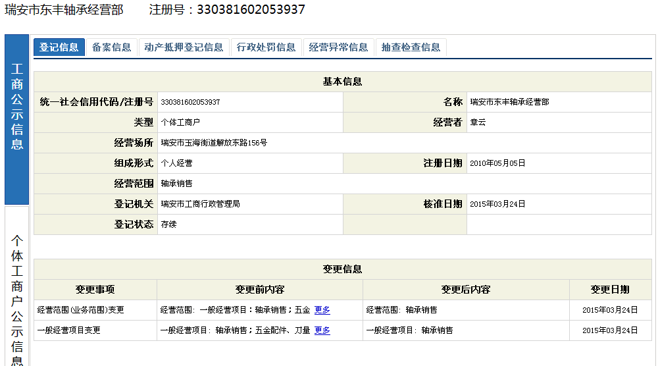Click the 登记状态 value 存续
The image size is (658, 366).
click(168, 224)
